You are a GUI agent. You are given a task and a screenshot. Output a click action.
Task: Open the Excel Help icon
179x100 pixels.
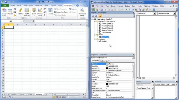[x=77, y=6]
